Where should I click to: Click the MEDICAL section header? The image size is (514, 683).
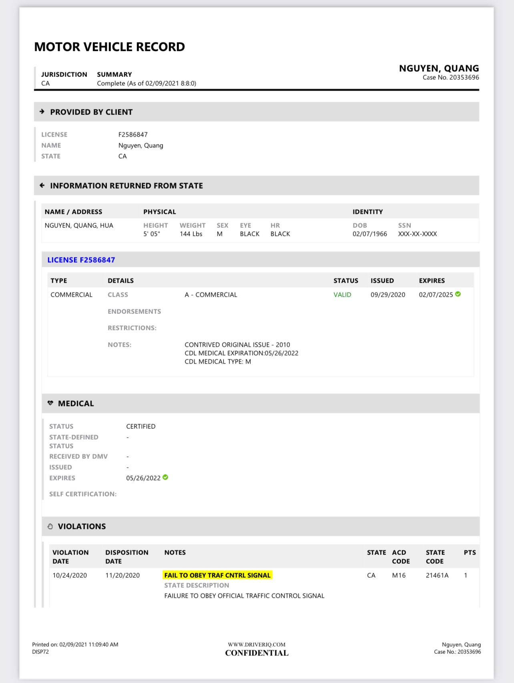click(261, 403)
